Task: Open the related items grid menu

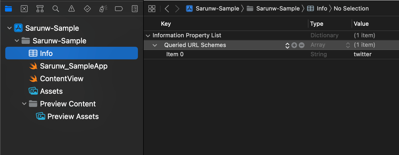Action: (x=152, y=9)
